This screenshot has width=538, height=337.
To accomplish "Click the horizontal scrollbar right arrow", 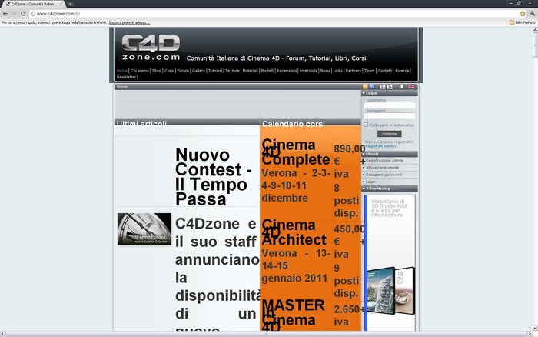I will [x=529, y=334].
